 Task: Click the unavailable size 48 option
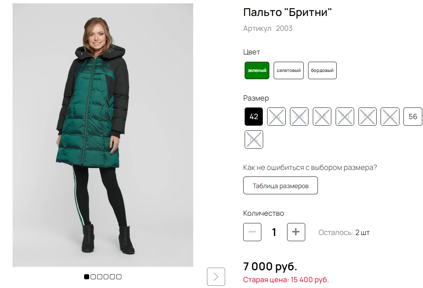[322, 117]
